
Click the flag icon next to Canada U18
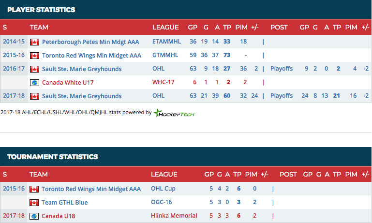point(34,216)
